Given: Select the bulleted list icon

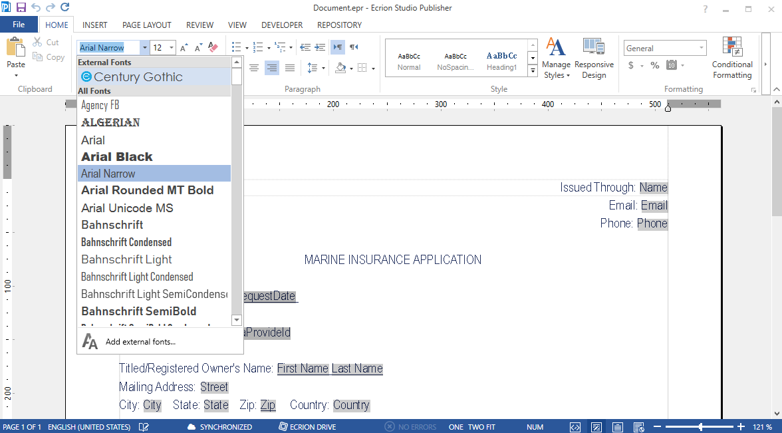Looking at the screenshot, I should pos(237,47).
